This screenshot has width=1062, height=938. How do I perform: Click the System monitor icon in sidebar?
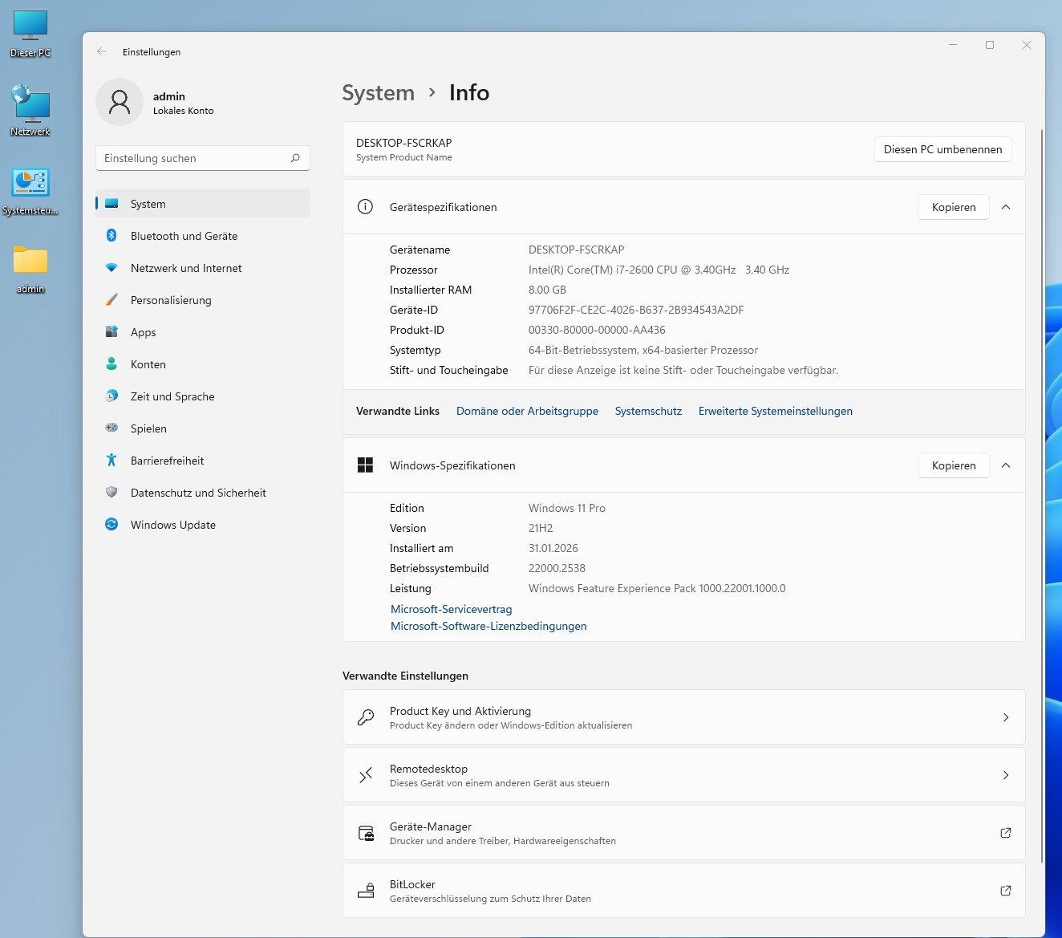[x=111, y=204]
